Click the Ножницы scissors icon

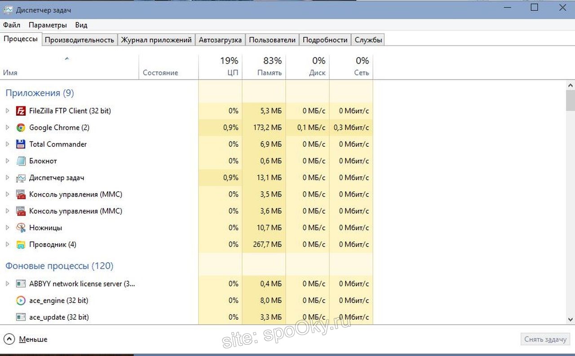pos(21,228)
